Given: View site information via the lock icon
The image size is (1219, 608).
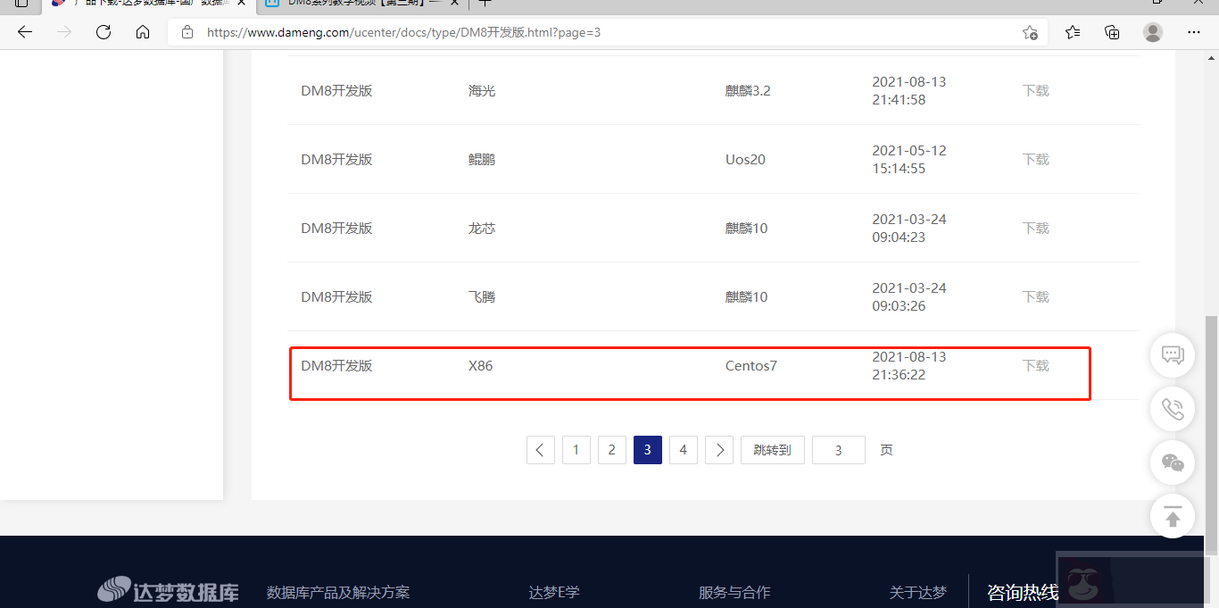Looking at the screenshot, I should 187,31.
